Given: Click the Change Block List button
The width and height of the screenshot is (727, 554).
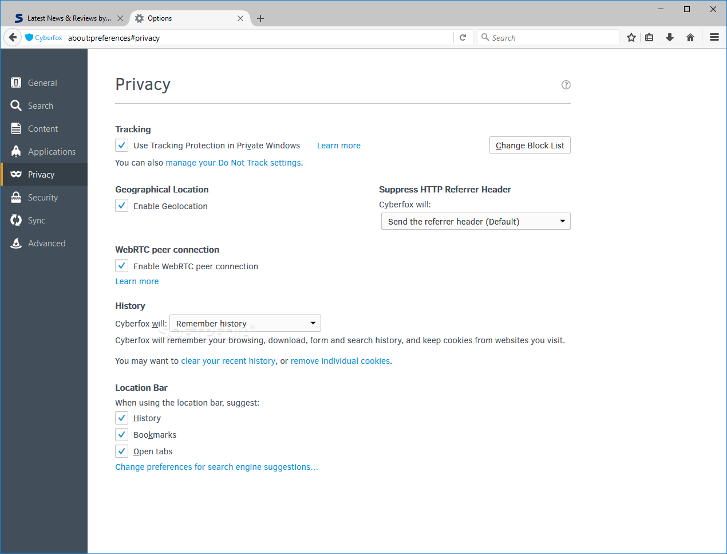Looking at the screenshot, I should pyautogui.click(x=530, y=145).
